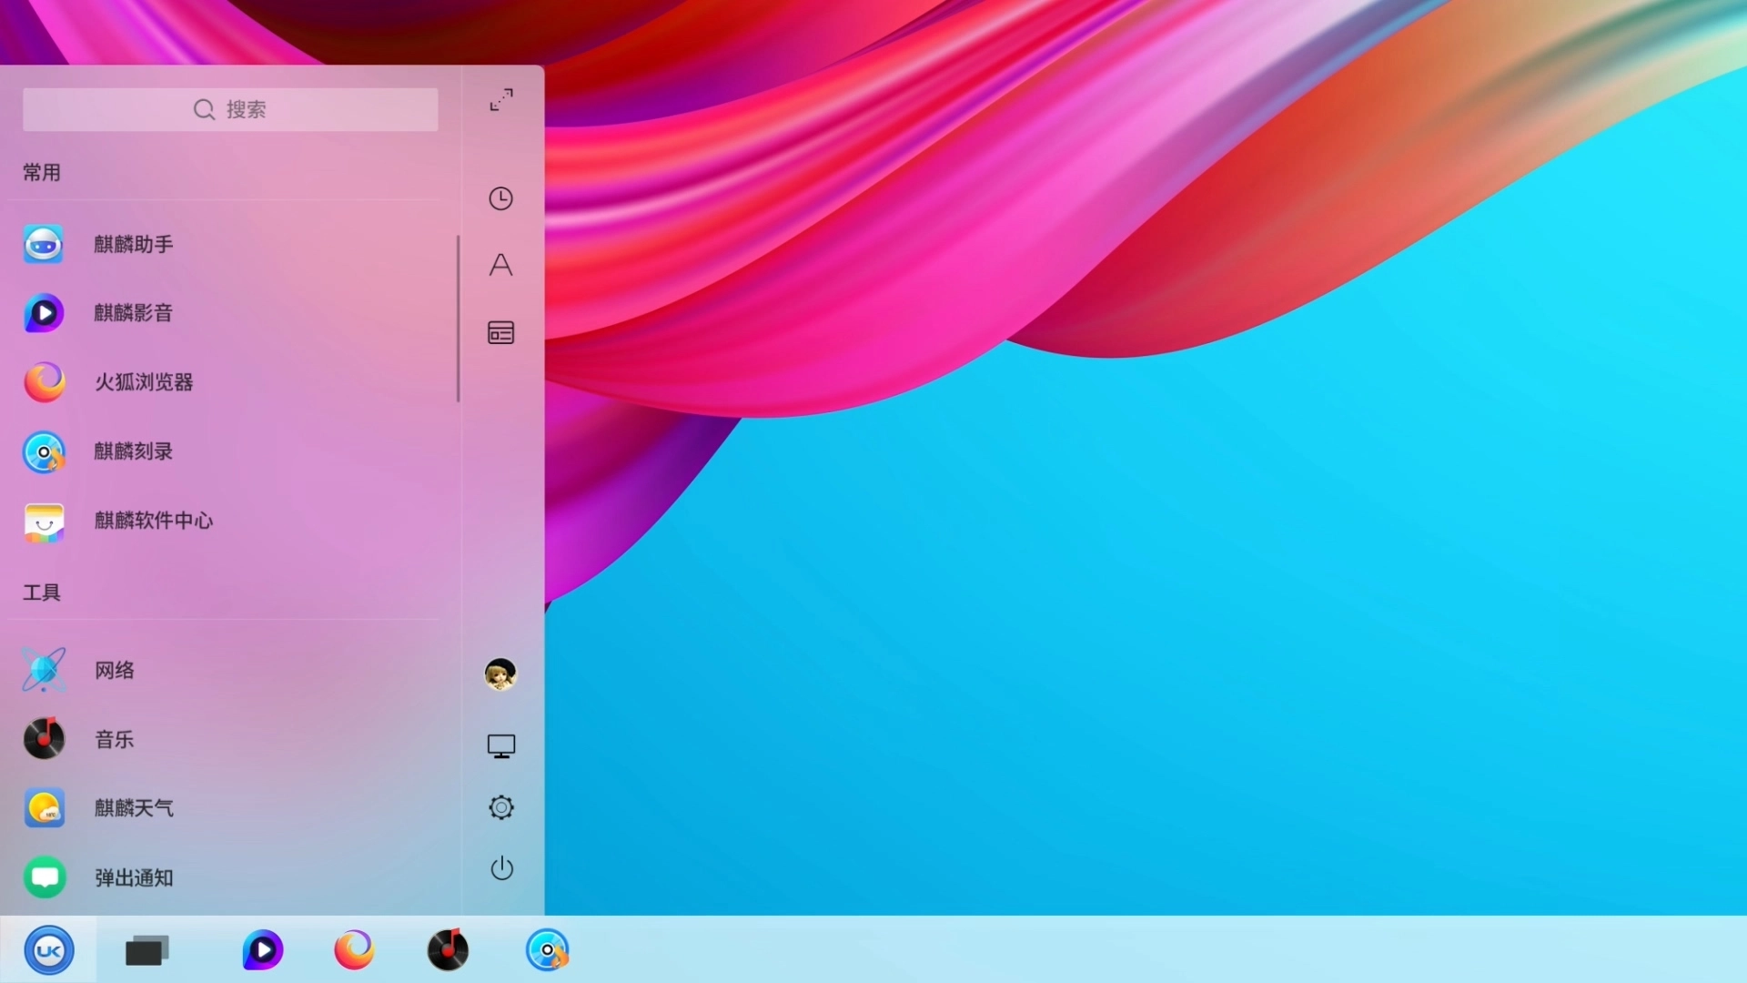
Task: Open 麒麟刻录 in the app list
Action: [x=133, y=451]
